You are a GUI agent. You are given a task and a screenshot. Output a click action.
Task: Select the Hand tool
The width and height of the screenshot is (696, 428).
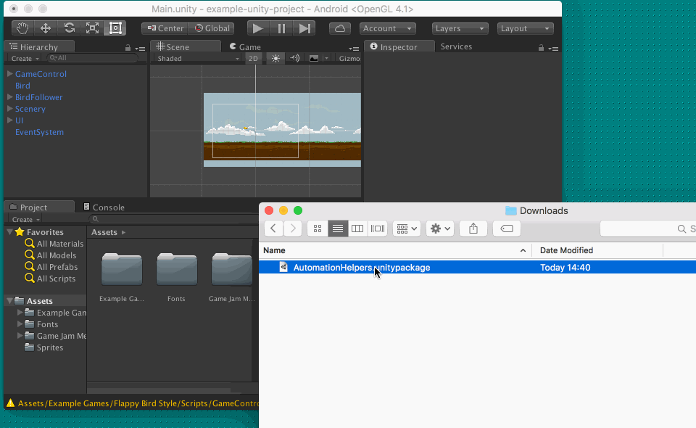pyautogui.click(x=22, y=28)
